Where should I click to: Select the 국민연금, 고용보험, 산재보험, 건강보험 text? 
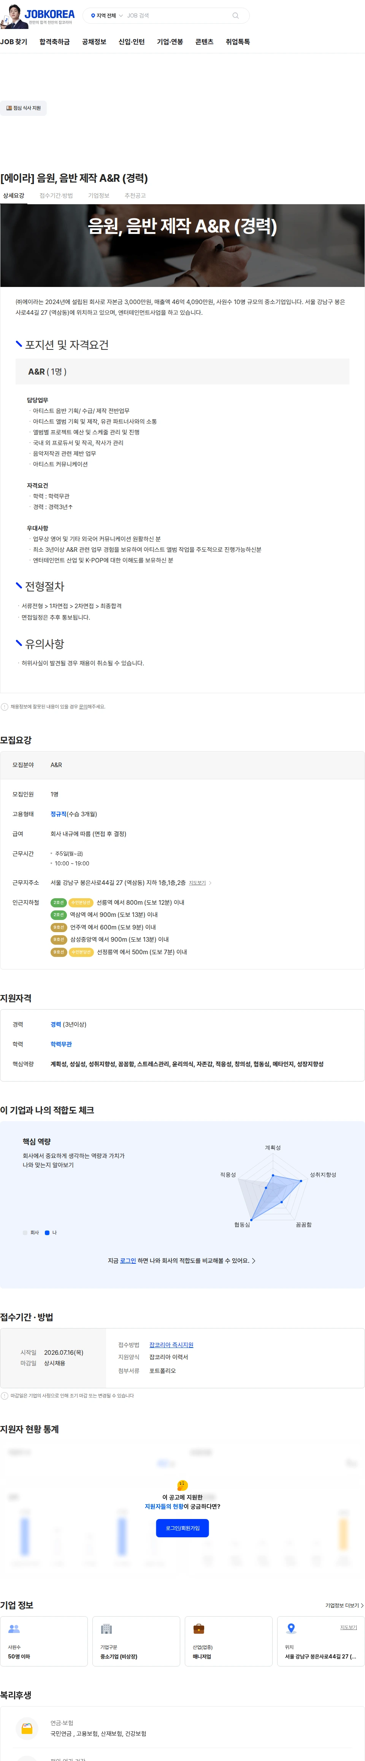98,1734
